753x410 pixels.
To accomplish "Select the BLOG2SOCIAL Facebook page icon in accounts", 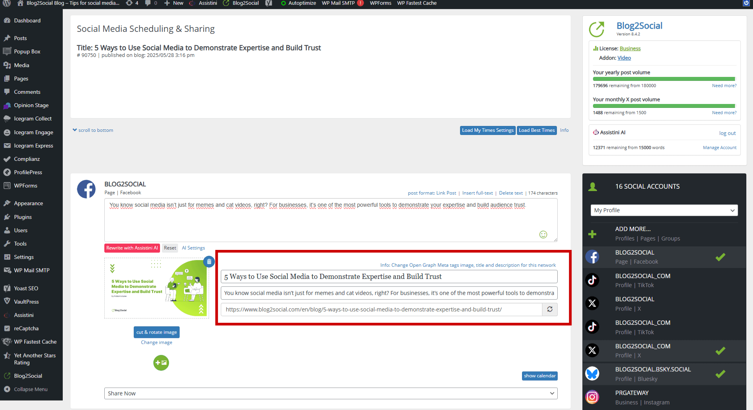I will (x=592, y=257).
